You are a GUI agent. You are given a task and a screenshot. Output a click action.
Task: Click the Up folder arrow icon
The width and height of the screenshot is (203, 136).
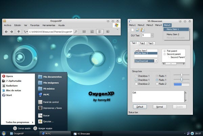(x=19, y=32)
